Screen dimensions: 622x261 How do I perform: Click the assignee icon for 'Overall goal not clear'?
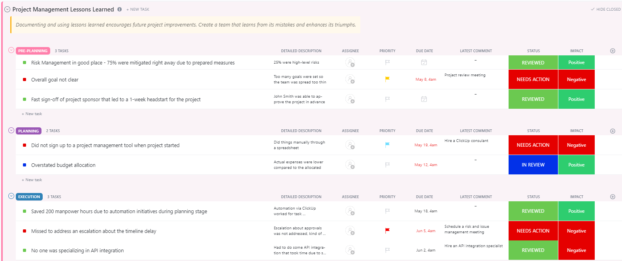(350, 79)
